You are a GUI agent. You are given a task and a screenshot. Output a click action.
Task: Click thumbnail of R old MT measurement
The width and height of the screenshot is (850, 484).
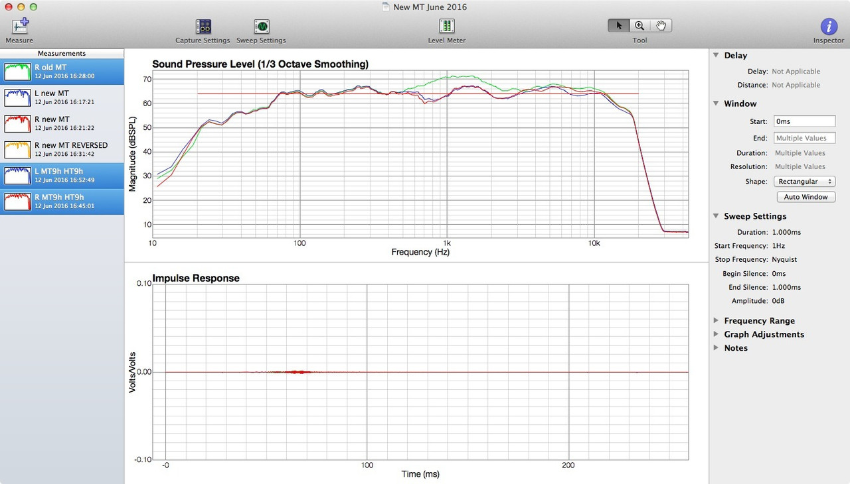(17, 71)
